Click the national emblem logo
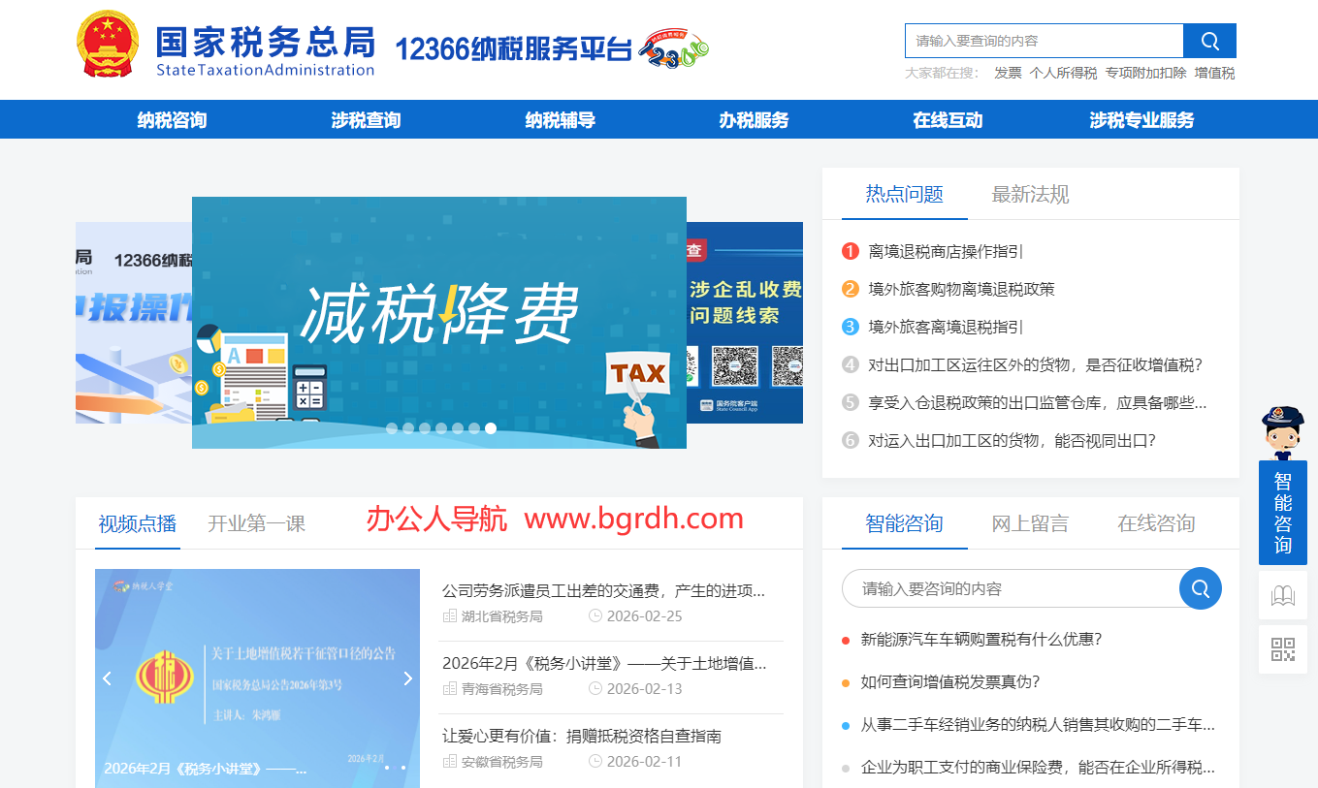This screenshot has height=788, width=1318. 109,45
